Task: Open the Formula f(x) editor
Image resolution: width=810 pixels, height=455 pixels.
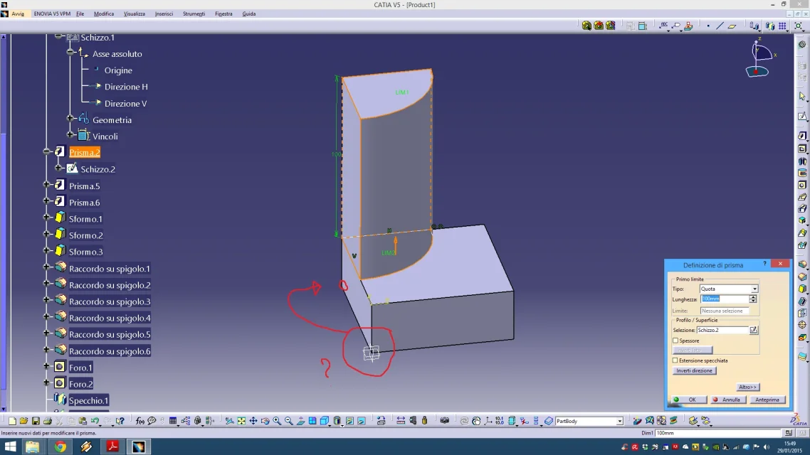Action: pyautogui.click(x=140, y=421)
